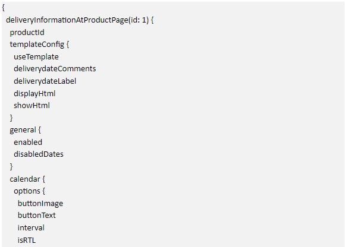This screenshot has height=247, width=345.
Task: Select the deliverydateComments field
Action: click(x=55, y=69)
